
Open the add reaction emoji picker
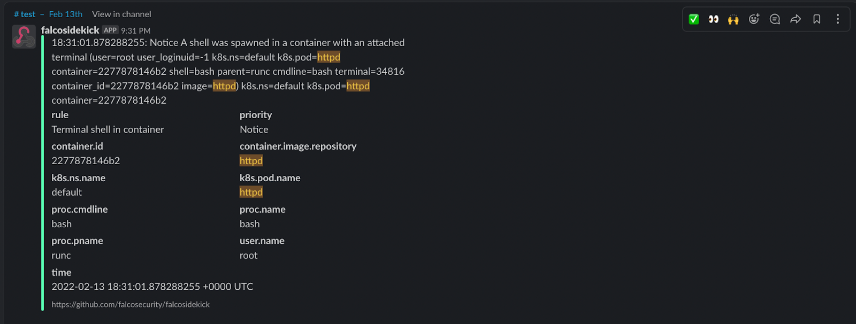(754, 19)
